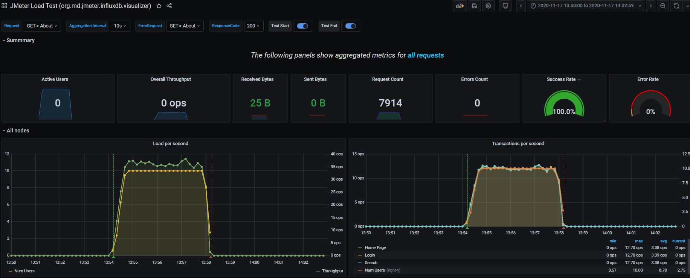The width and height of the screenshot is (690, 278).
Task: Click the Active Users value 0
Action: coord(58,103)
